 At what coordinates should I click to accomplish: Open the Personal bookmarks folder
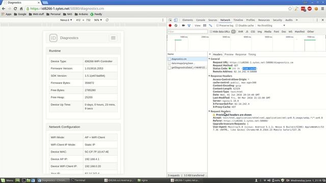point(53,14)
